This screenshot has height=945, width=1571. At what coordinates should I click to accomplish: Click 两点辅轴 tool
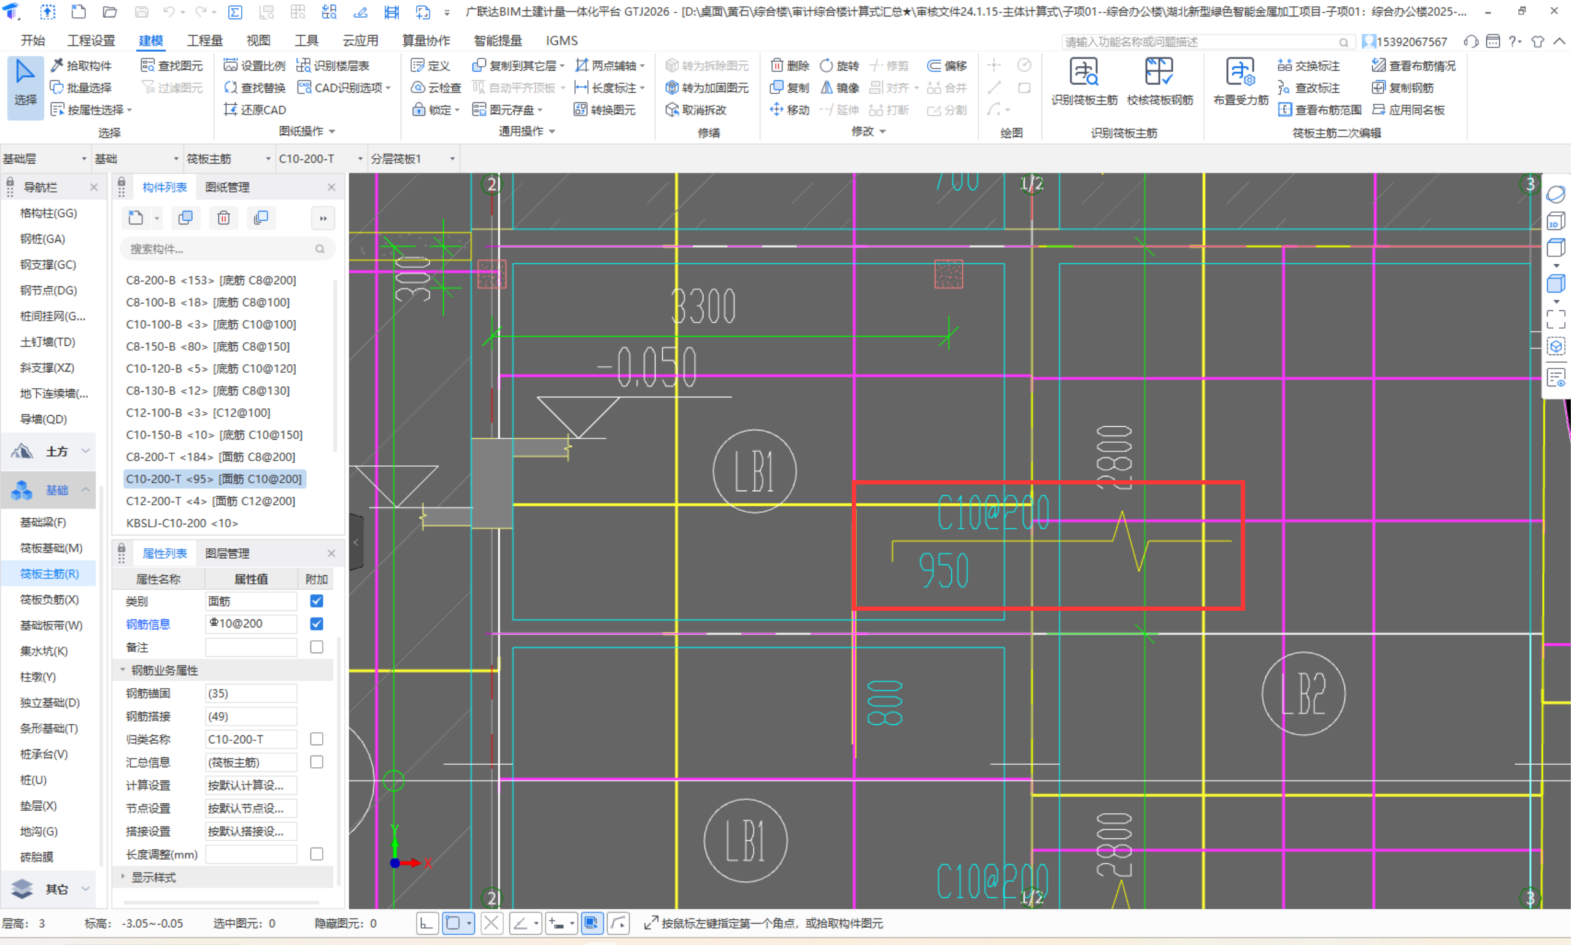pyautogui.click(x=609, y=66)
